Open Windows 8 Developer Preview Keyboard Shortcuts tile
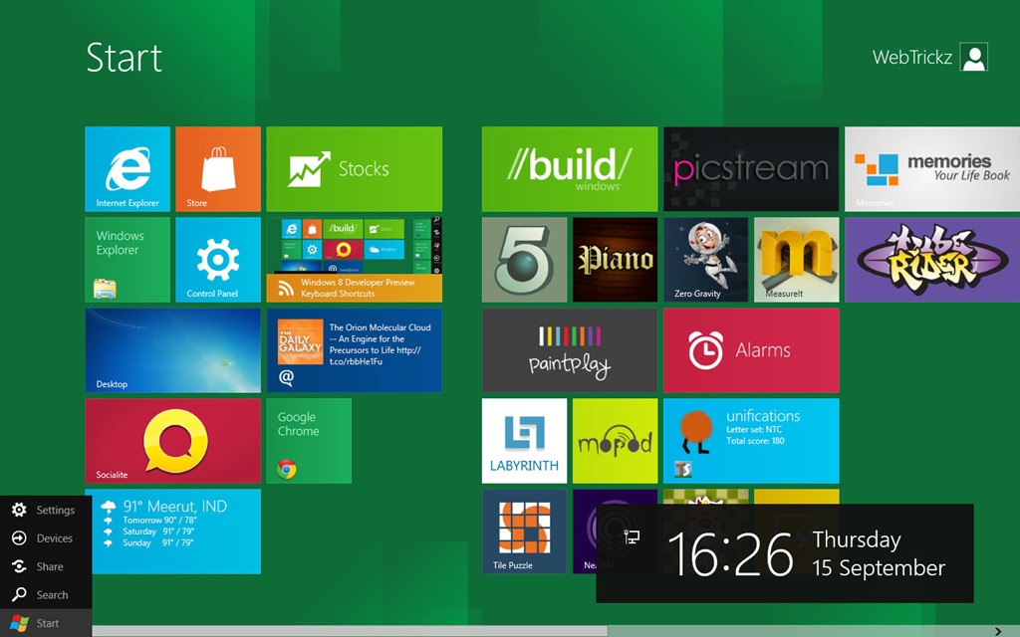Screen dimensions: 1020x637 tap(355, 260)
